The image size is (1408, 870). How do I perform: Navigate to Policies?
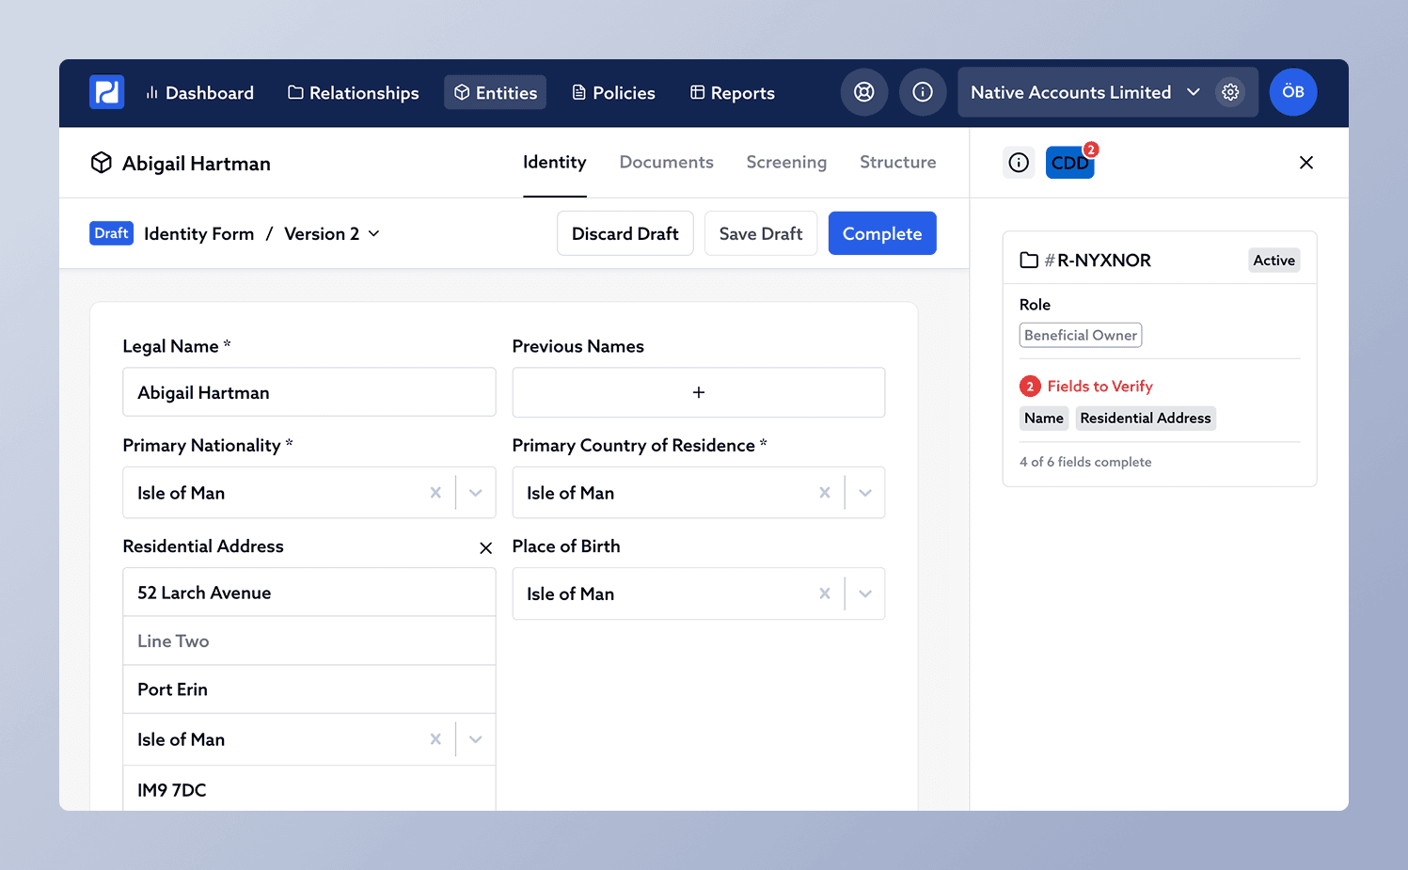(x=613, y=92)
